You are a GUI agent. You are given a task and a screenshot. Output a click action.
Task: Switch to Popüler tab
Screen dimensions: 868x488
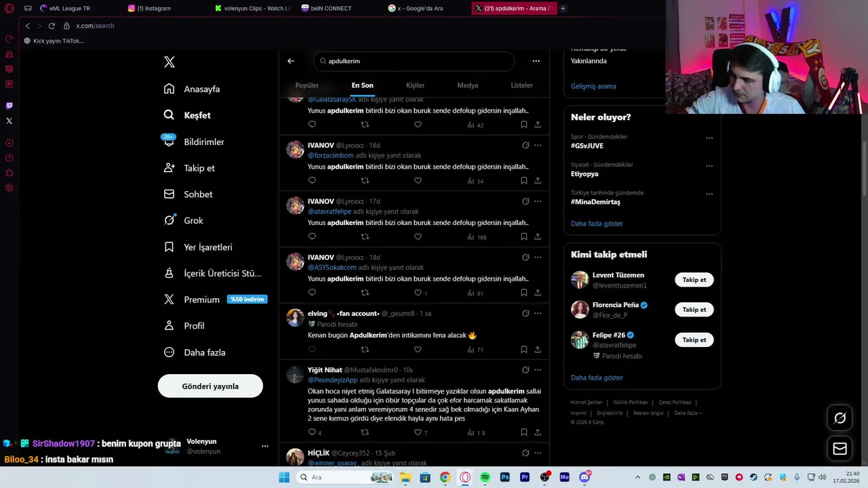pos(307,85)
